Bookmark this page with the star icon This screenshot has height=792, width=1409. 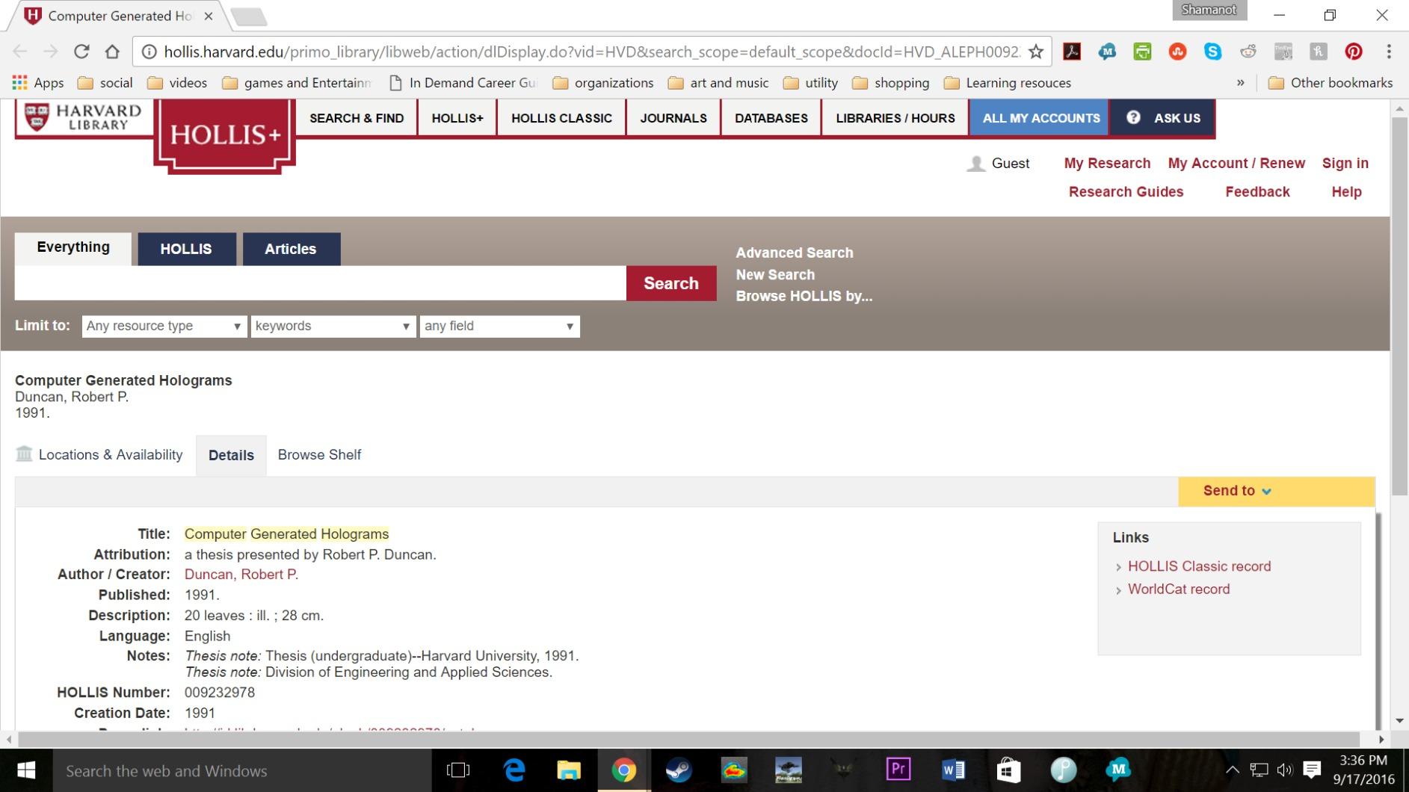1036,52
